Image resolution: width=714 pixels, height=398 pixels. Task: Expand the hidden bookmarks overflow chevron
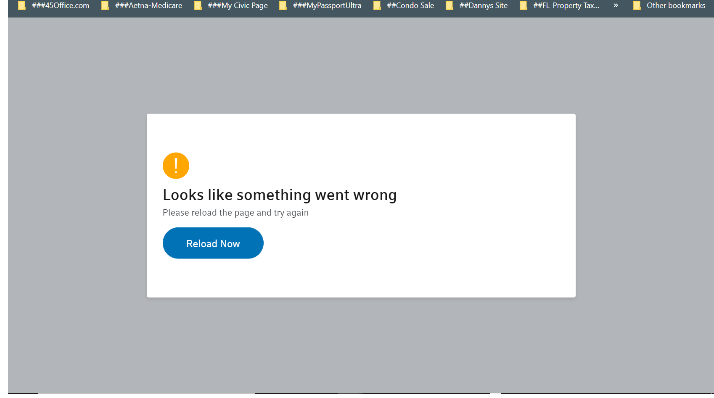point(616,5)
